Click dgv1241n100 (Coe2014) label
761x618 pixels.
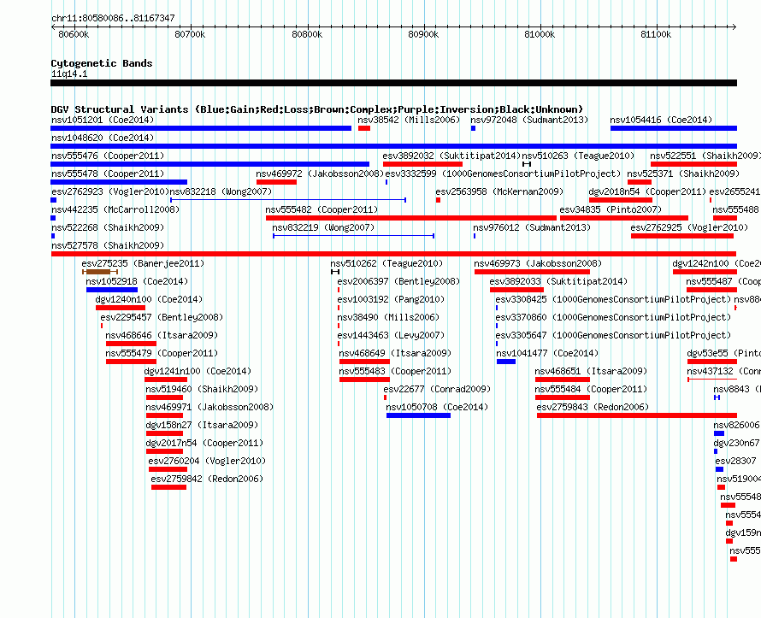198,371
